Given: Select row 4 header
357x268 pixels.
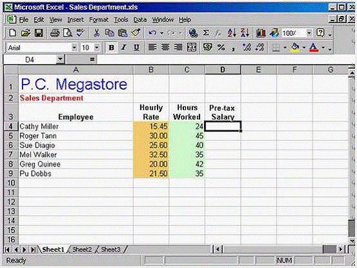Looking at the screenshot, I should pos(11,126).
